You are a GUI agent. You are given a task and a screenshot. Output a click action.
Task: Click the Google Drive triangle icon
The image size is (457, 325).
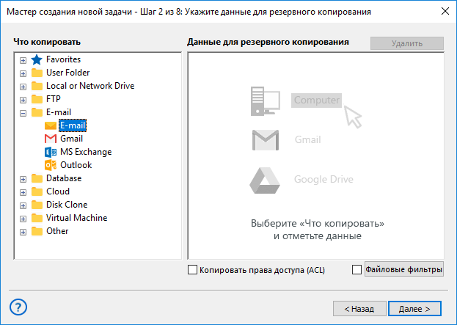265,179
